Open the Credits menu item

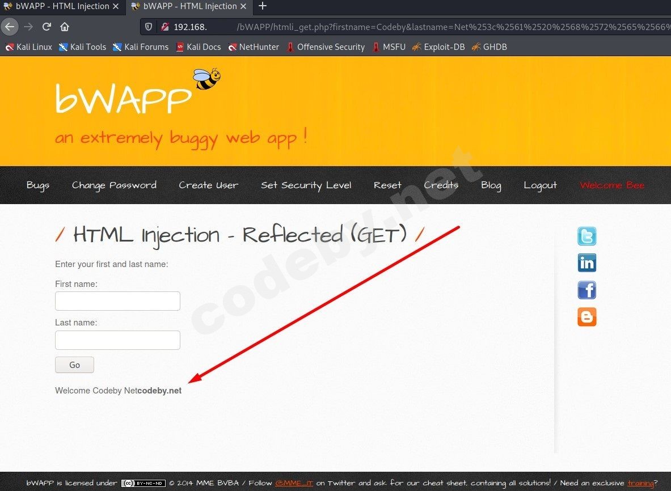(441, 185)
